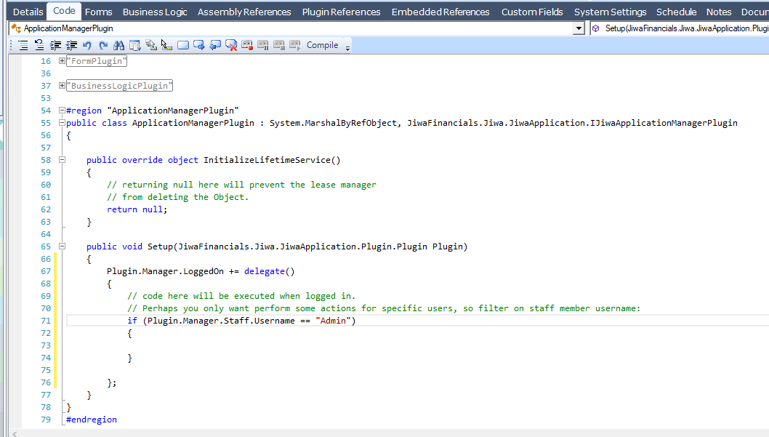Click the record macro icon
This screenshot has width=769, height=437.
pos(247,45)
